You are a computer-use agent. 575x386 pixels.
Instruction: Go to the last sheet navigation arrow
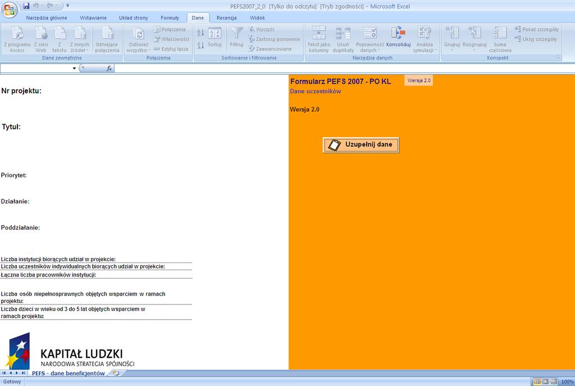24,373
